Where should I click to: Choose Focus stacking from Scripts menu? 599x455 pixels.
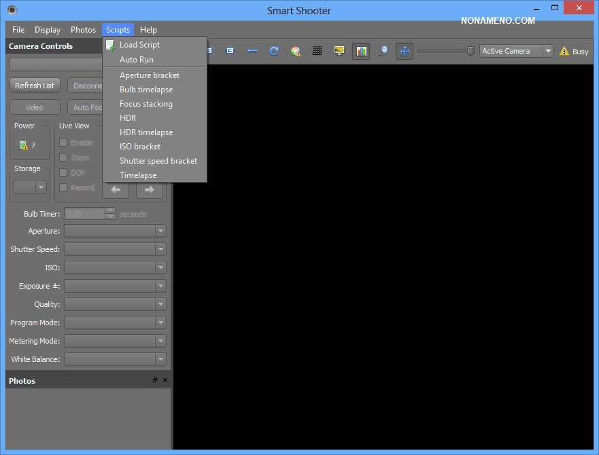tap(146, 104)
